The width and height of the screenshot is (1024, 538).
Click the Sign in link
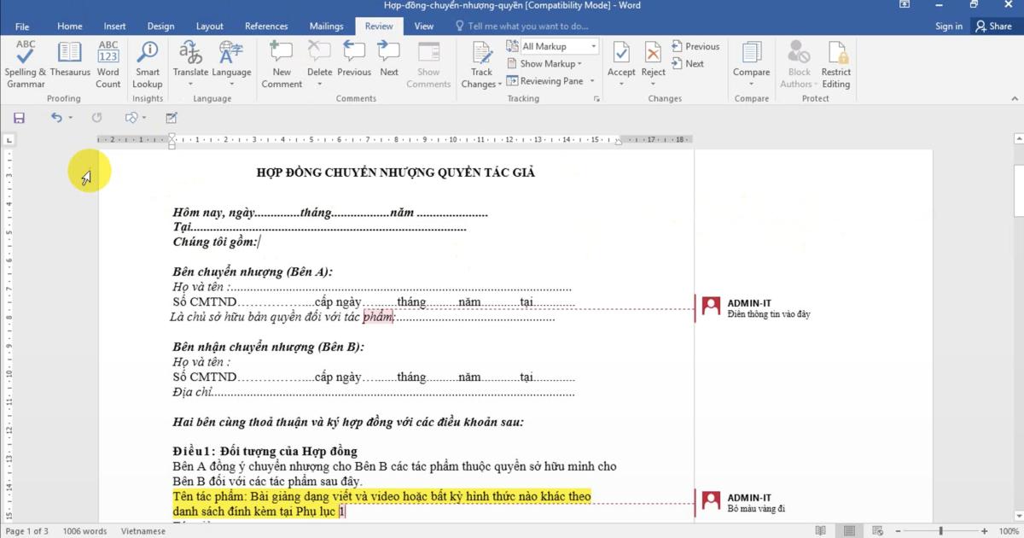[x=949, y=26]
